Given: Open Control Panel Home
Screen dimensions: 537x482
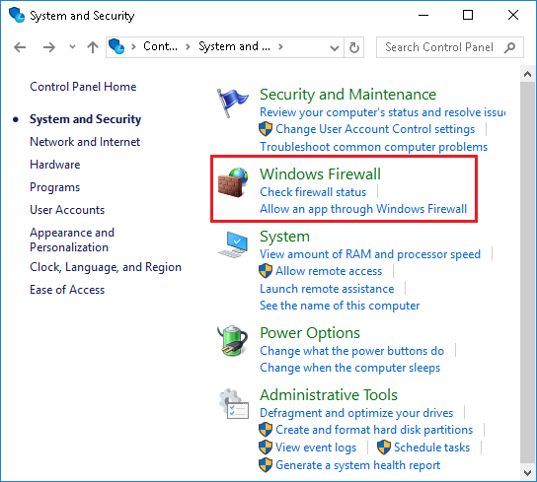Looking at the screenshot, I should pos(83,87).
